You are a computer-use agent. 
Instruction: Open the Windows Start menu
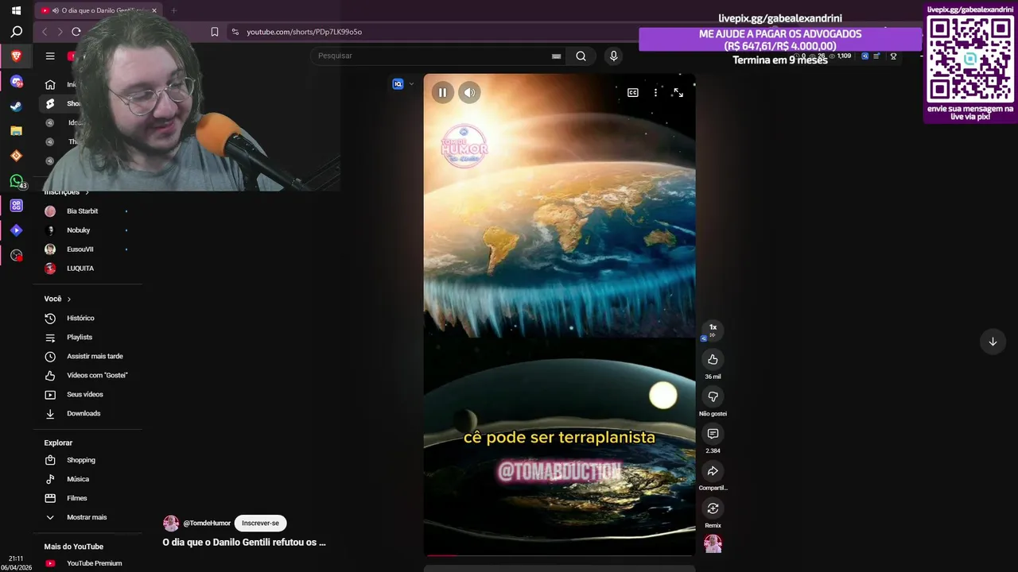pyautogui.click(x=16, y=10)
